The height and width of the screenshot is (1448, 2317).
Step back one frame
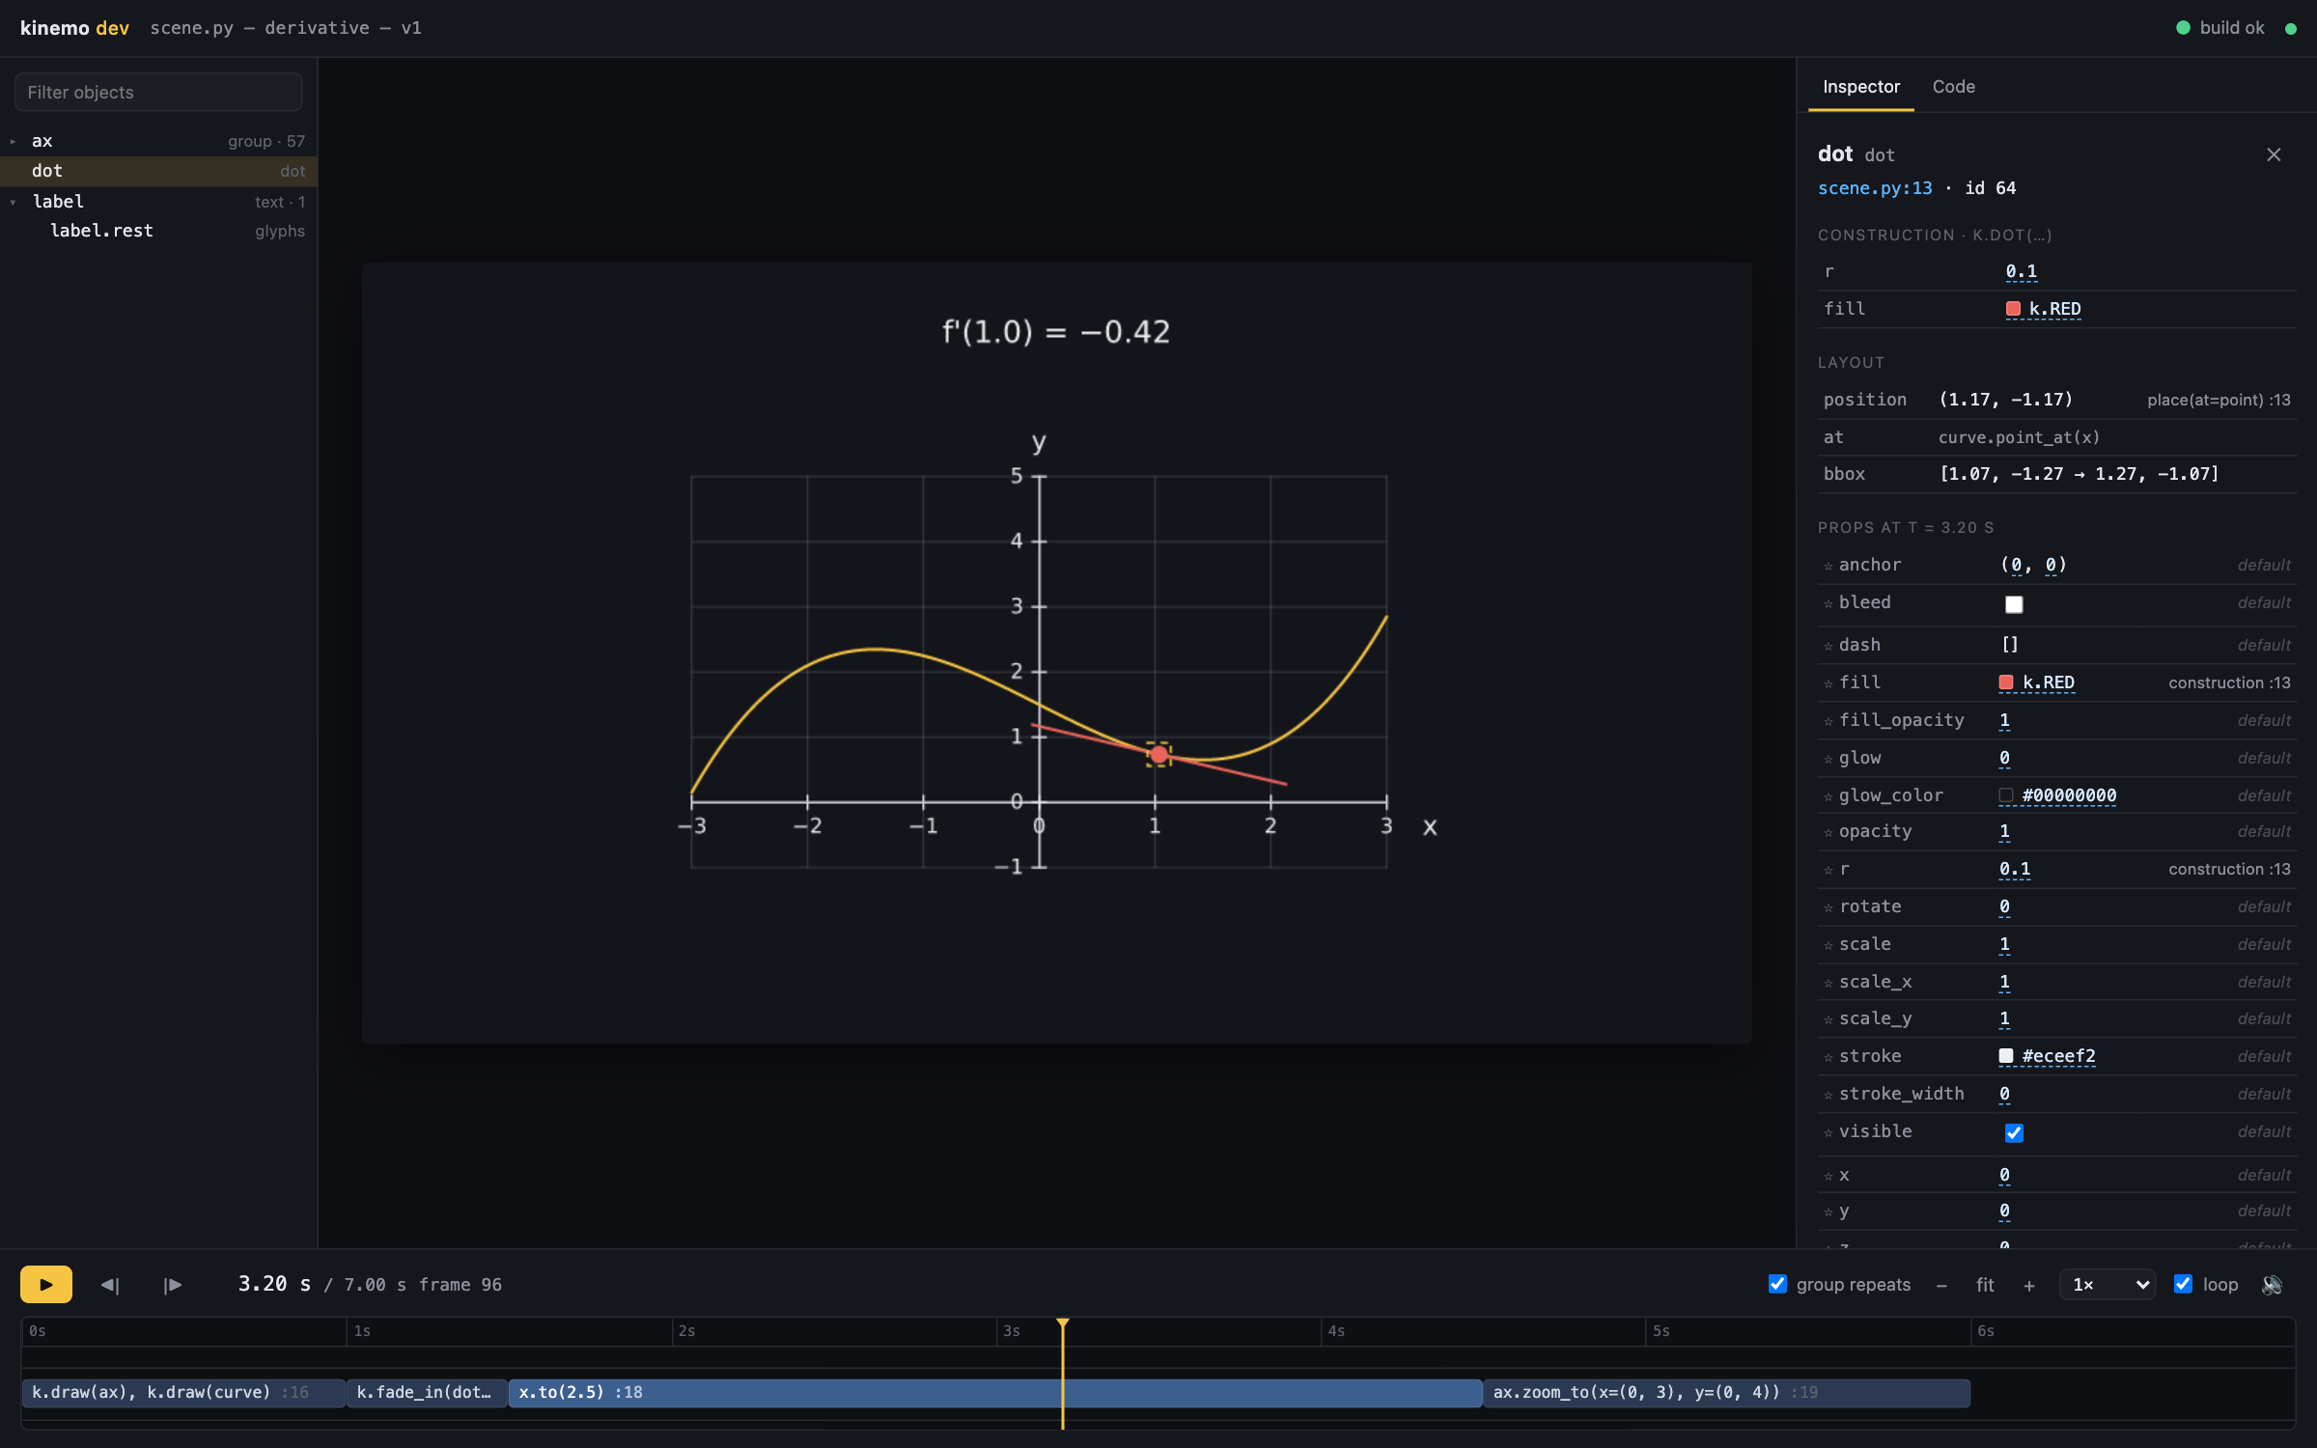click(110, 1285)
